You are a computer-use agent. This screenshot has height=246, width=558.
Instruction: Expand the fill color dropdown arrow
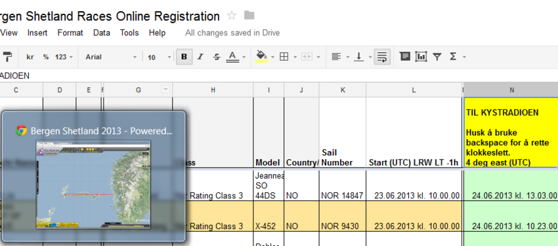272,57
